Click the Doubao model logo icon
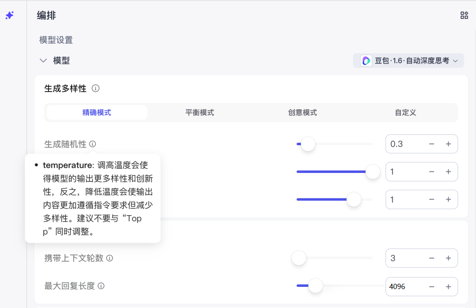476x308 pixels. (x=366, y=61)
